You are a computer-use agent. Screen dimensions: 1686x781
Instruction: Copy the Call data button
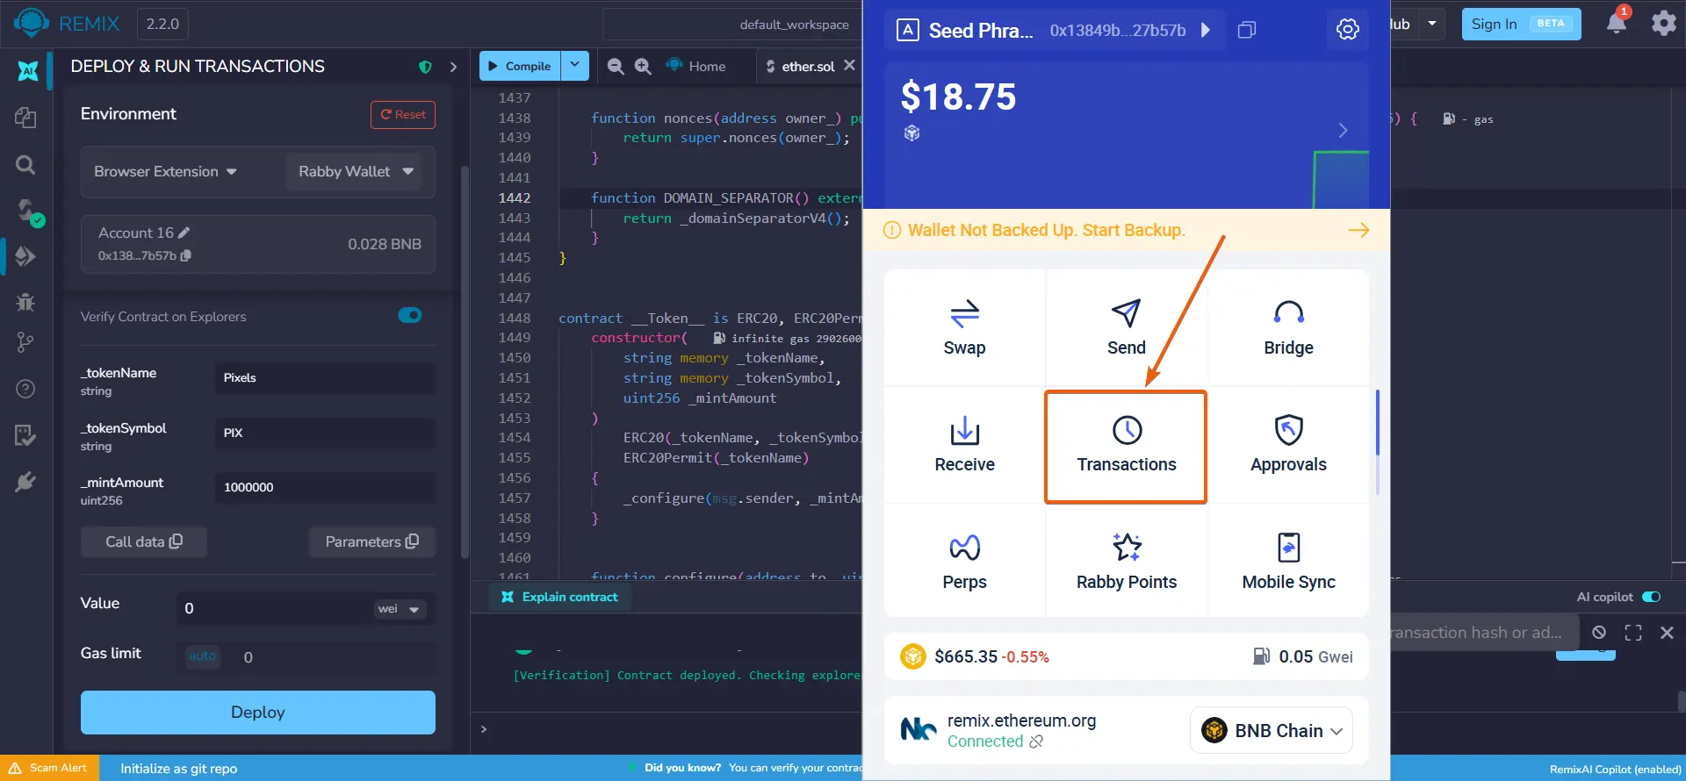[144, 541]
